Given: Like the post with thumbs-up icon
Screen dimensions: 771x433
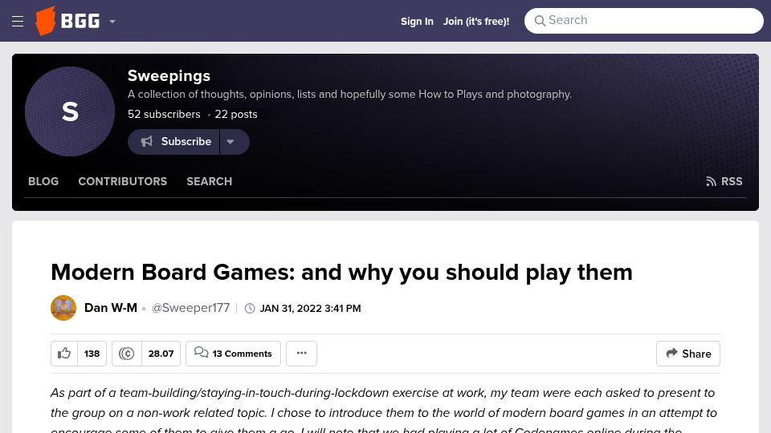Looking at the screenshot, I should [64, 354].
